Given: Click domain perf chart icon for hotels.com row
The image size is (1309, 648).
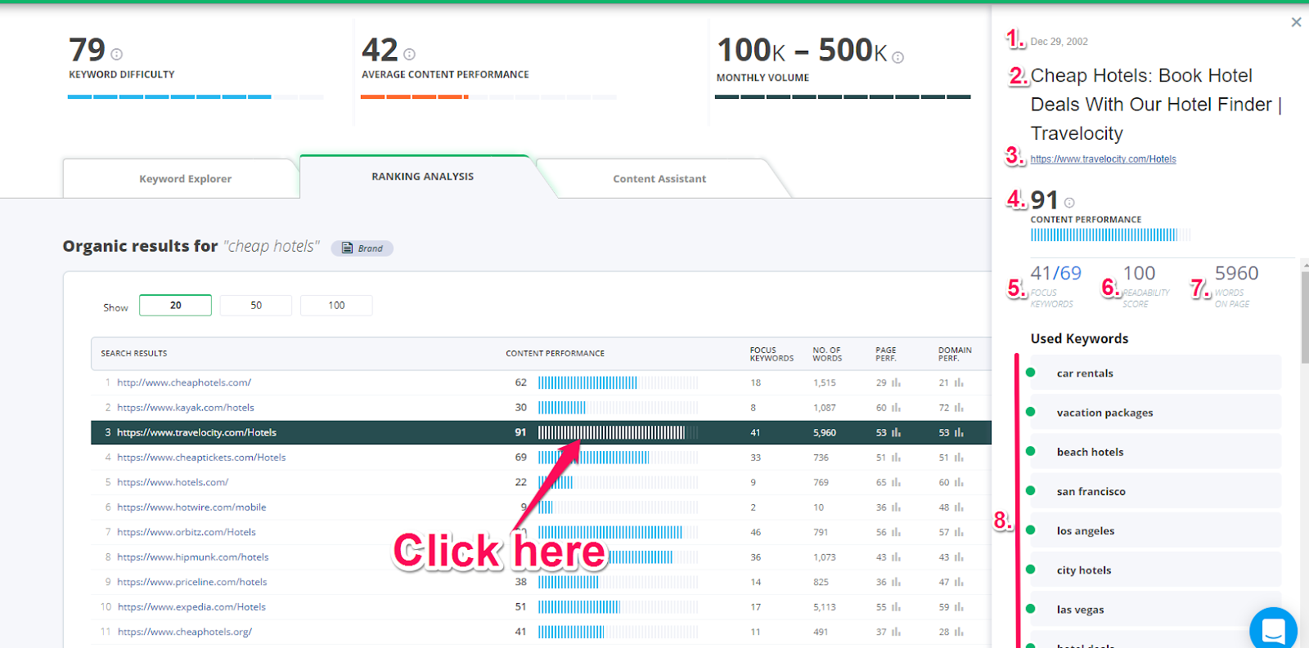Looking at the screenshot, I should (x=959, y=482).
